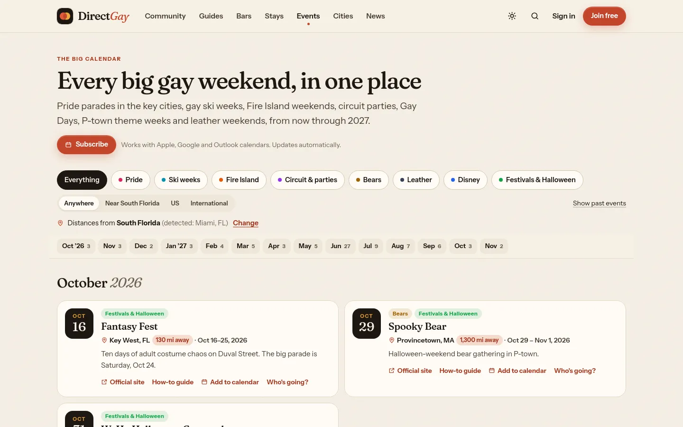Click the Spooky Bear OCT 29 date badge

[367, 324]
